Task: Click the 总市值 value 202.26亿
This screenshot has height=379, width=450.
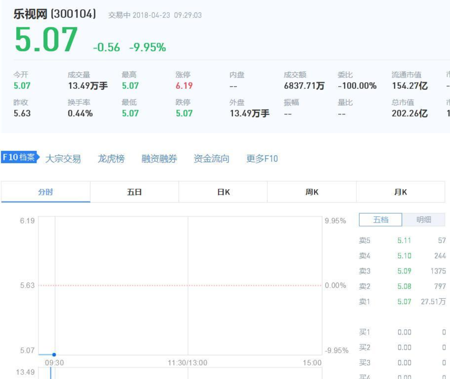Action: (410, 113)
